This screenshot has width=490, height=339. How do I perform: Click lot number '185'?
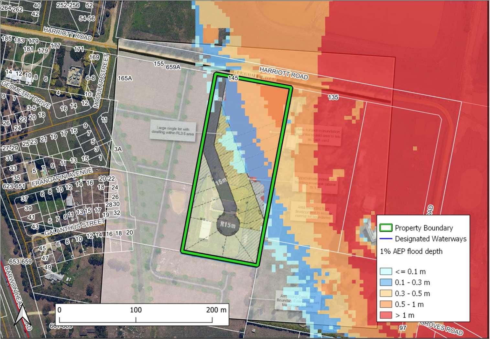[x=6, y=39]
